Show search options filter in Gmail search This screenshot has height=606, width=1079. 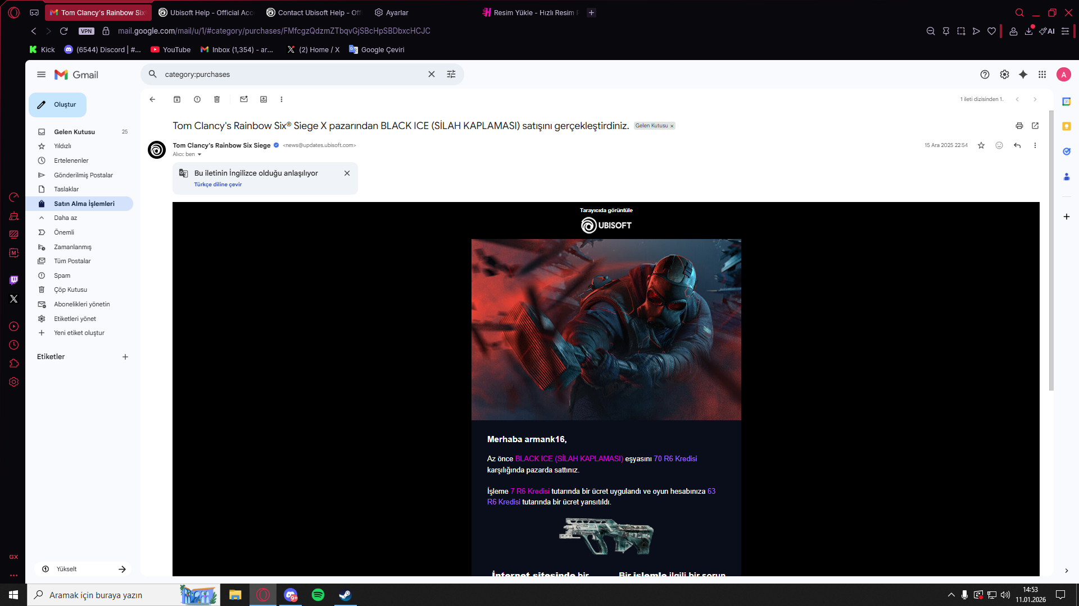451,74
